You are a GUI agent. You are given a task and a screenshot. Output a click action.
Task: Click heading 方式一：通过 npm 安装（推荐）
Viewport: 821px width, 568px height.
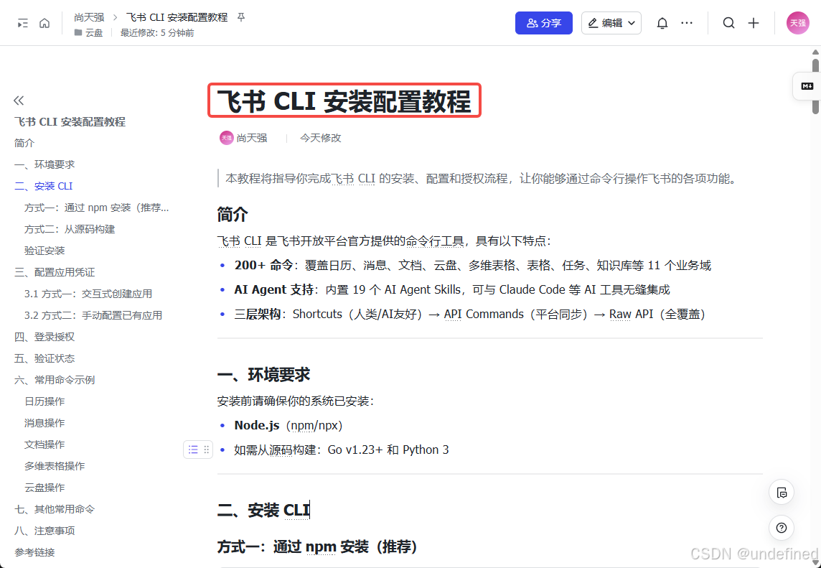click(x=317, y=546)
